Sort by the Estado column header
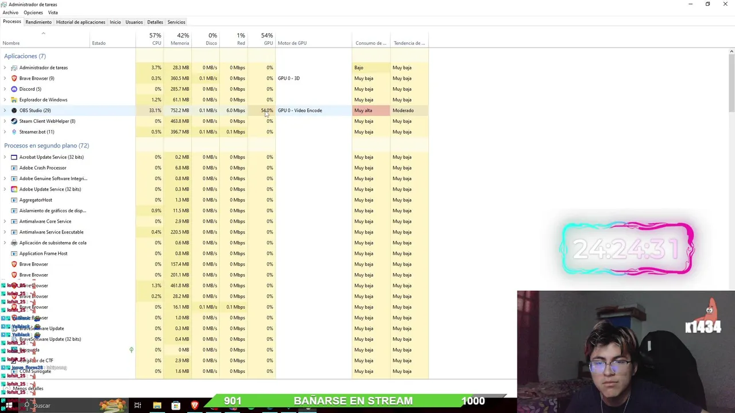The image size is (735, 413). pos(113,39)
